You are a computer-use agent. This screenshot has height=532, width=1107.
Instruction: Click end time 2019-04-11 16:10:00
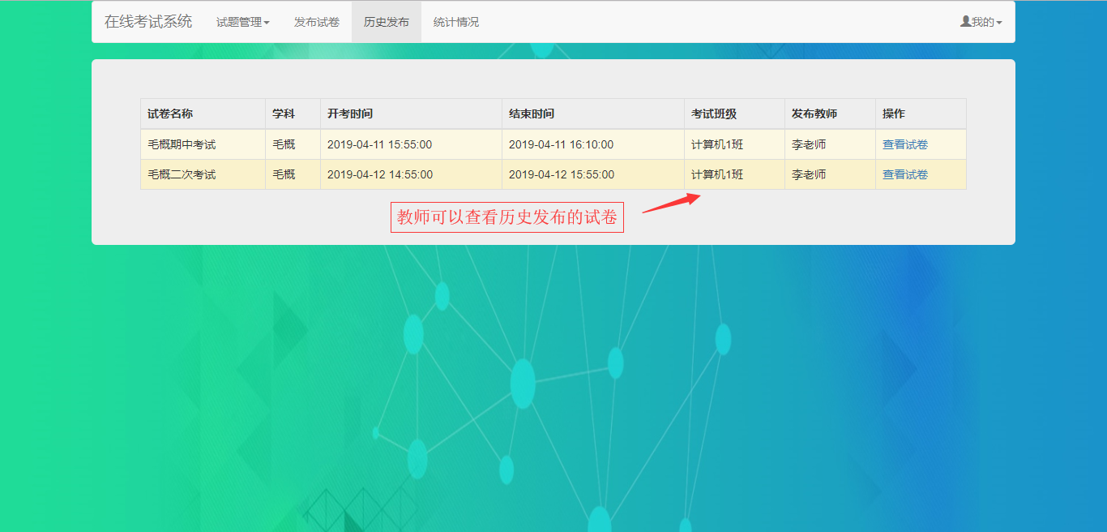[561, 144]
